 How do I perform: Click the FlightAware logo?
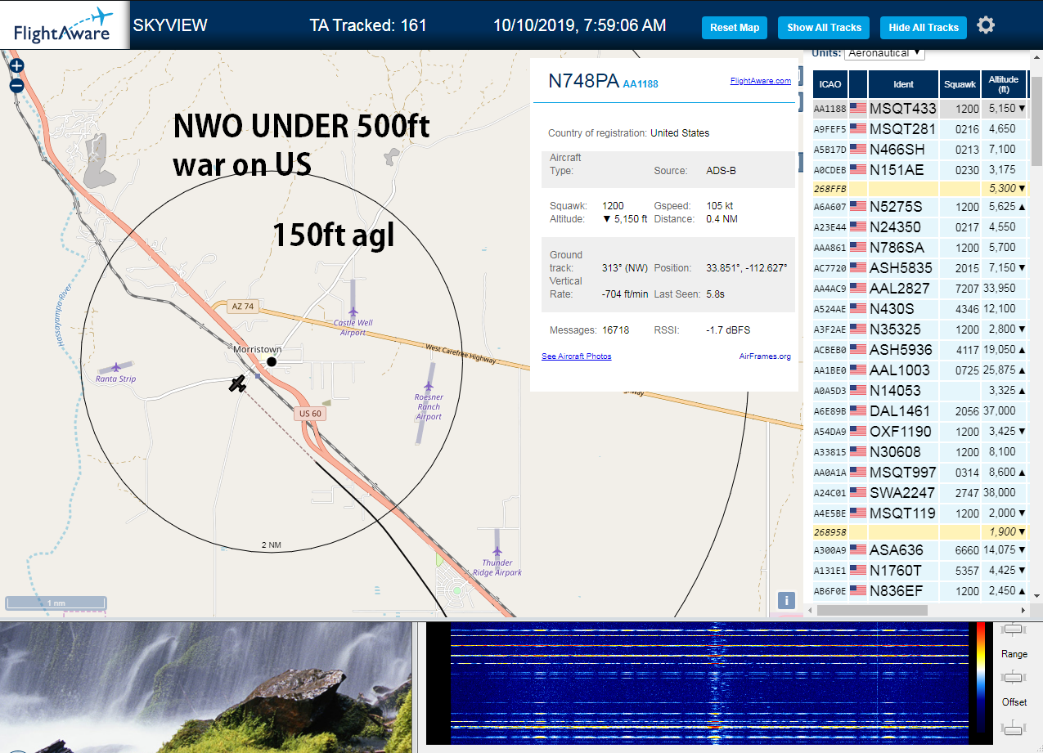(x=64, y=25)
